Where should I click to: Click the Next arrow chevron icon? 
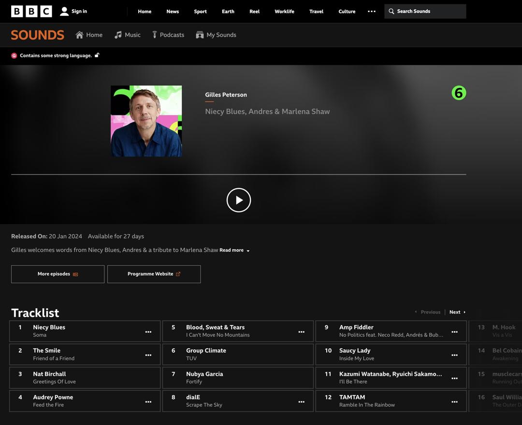(x=464, y=312)
